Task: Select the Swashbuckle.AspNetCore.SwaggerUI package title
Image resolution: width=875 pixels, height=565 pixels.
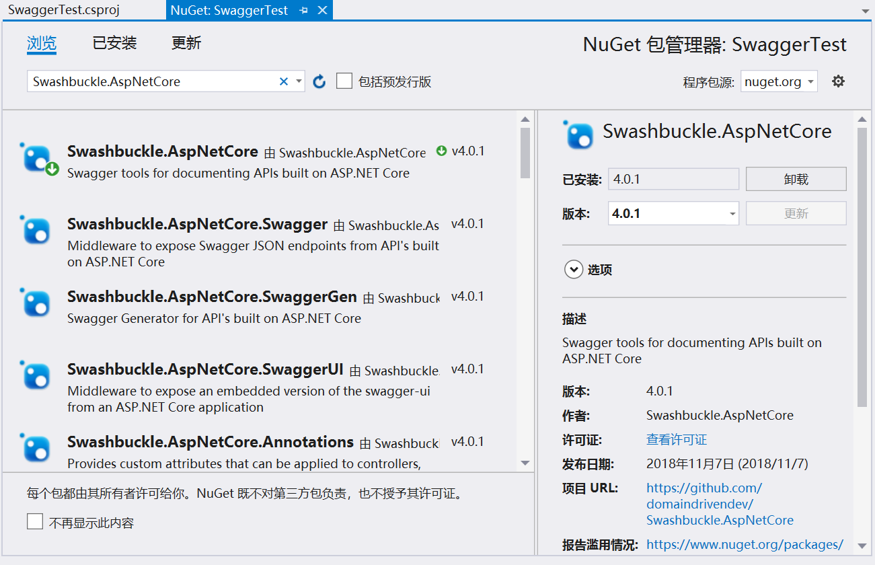Action: (x=205, y=369)
